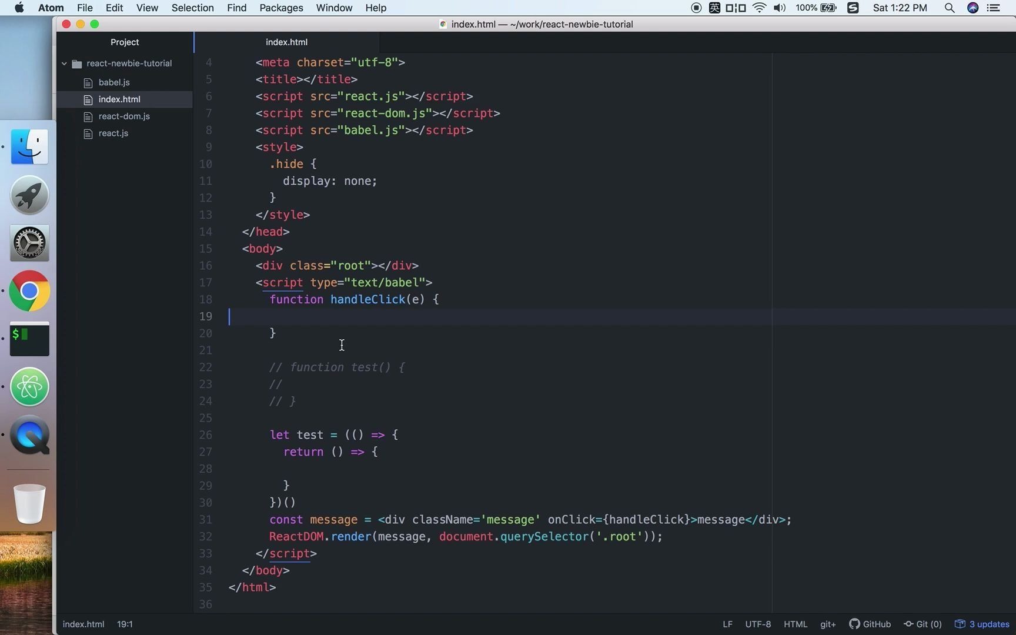The height and width of the screenshot is (635, 1016).
Task: Open the Window menu
Action: [334, 8]
